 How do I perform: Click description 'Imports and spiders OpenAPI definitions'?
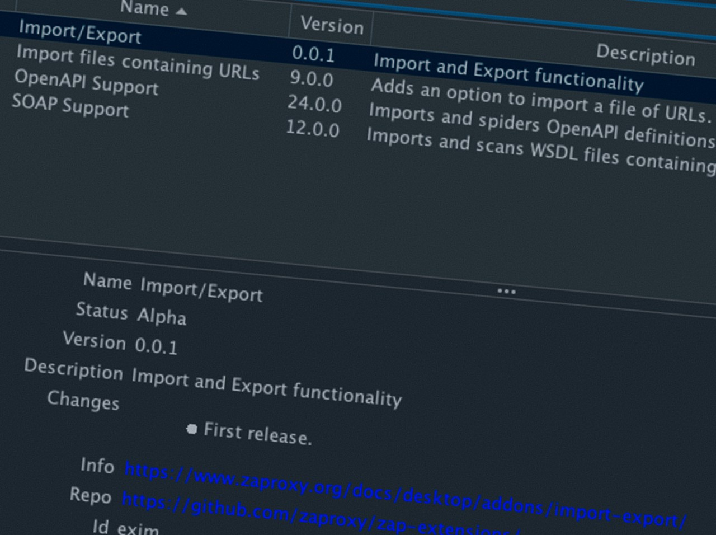click(x=541, y=126)
